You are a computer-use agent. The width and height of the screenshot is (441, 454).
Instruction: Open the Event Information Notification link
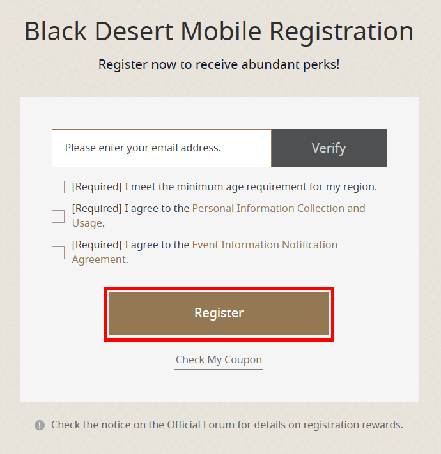click(x=265, y=245)
